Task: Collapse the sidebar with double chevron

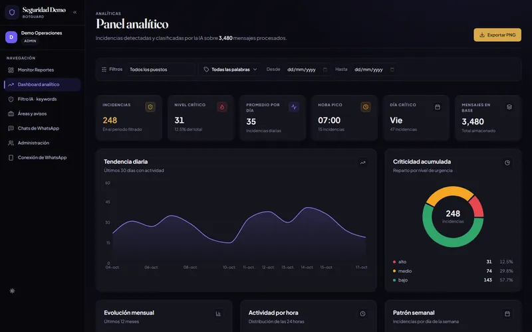Action: pos(74,12)
